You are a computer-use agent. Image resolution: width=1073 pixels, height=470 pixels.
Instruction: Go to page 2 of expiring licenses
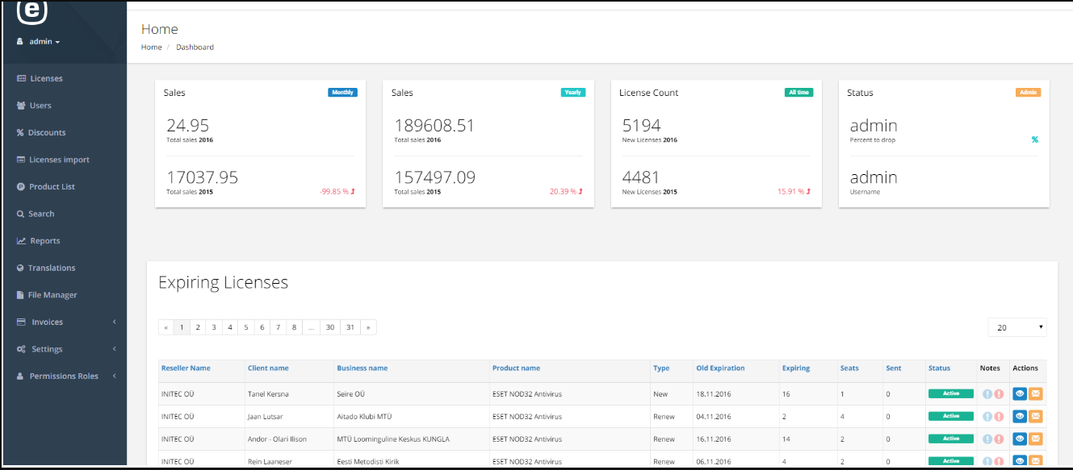pos(198,327)
